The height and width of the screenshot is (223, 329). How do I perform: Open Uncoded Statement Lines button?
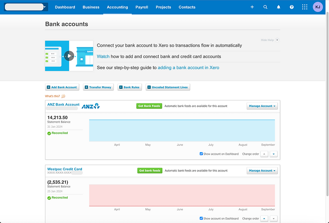tap(168, 87)
